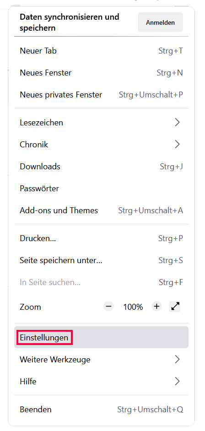Select Beenden to quit Firefox
The height and width of the screenshot is (431, 205).
tap(102, 409)
